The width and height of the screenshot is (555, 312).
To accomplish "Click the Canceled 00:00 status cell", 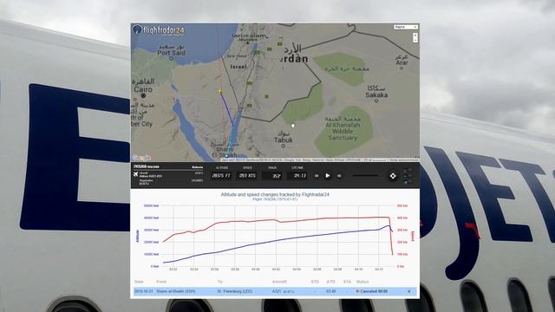I will coord(372,291).
